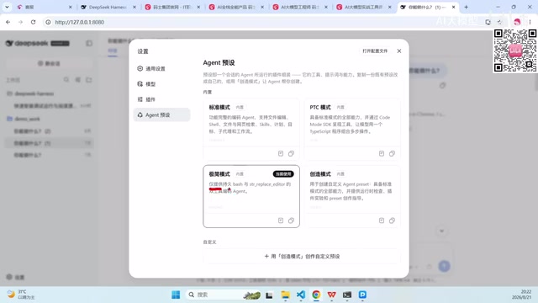Image resolution: width=538 pixels, height=303 pixels.
Task: Open Visual Studio Code from the taskbar
Action: (x=301, y=295)
